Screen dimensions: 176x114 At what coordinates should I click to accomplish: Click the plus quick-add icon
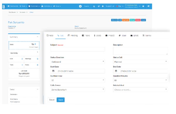pos(80,6)
